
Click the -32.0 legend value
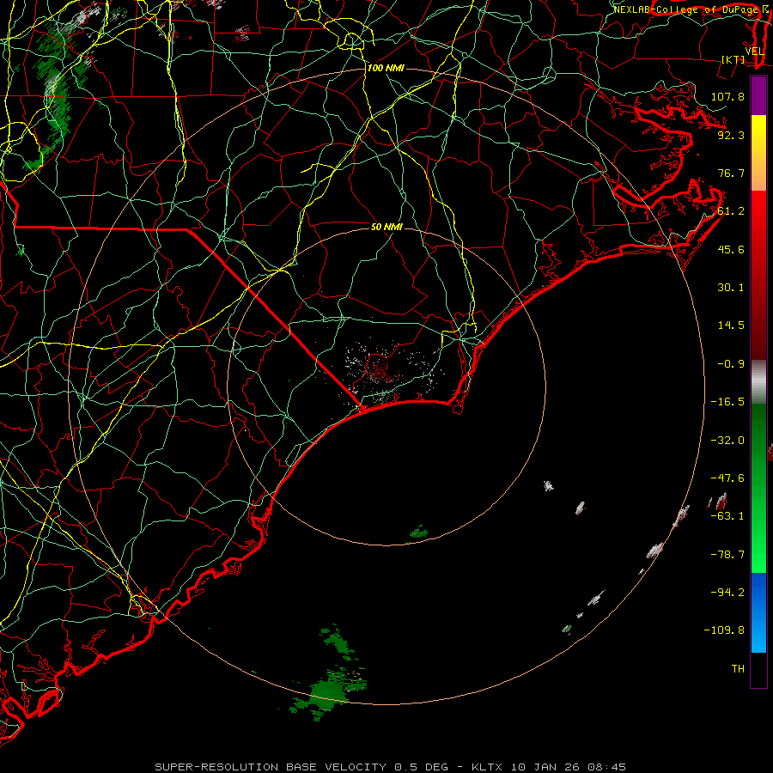coord(727,441)
